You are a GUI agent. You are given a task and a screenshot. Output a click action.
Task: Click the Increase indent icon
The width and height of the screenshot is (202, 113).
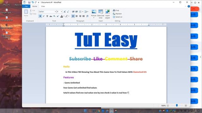coord(76,12)
